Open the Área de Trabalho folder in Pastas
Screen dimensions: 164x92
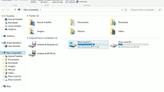40,22
